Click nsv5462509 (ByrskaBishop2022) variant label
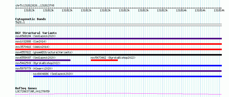229x97 pixels. [38, 63]
